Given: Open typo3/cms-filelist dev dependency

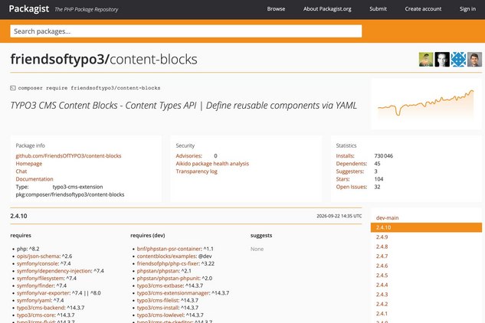Looking at the screenshot, I should point(158,300).
